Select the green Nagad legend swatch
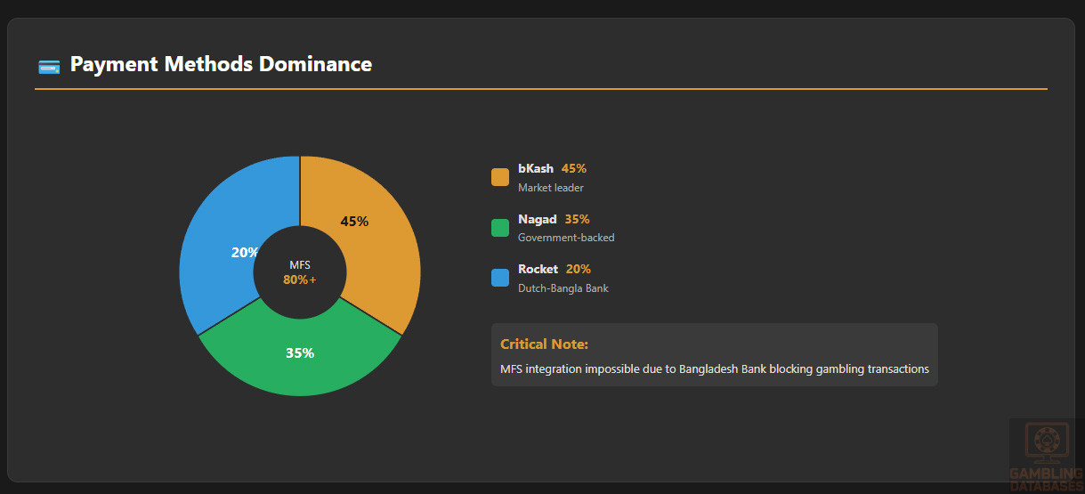The width and height of the screenshot is (1085, 494). pyautogui.click(x=500, y=228)
